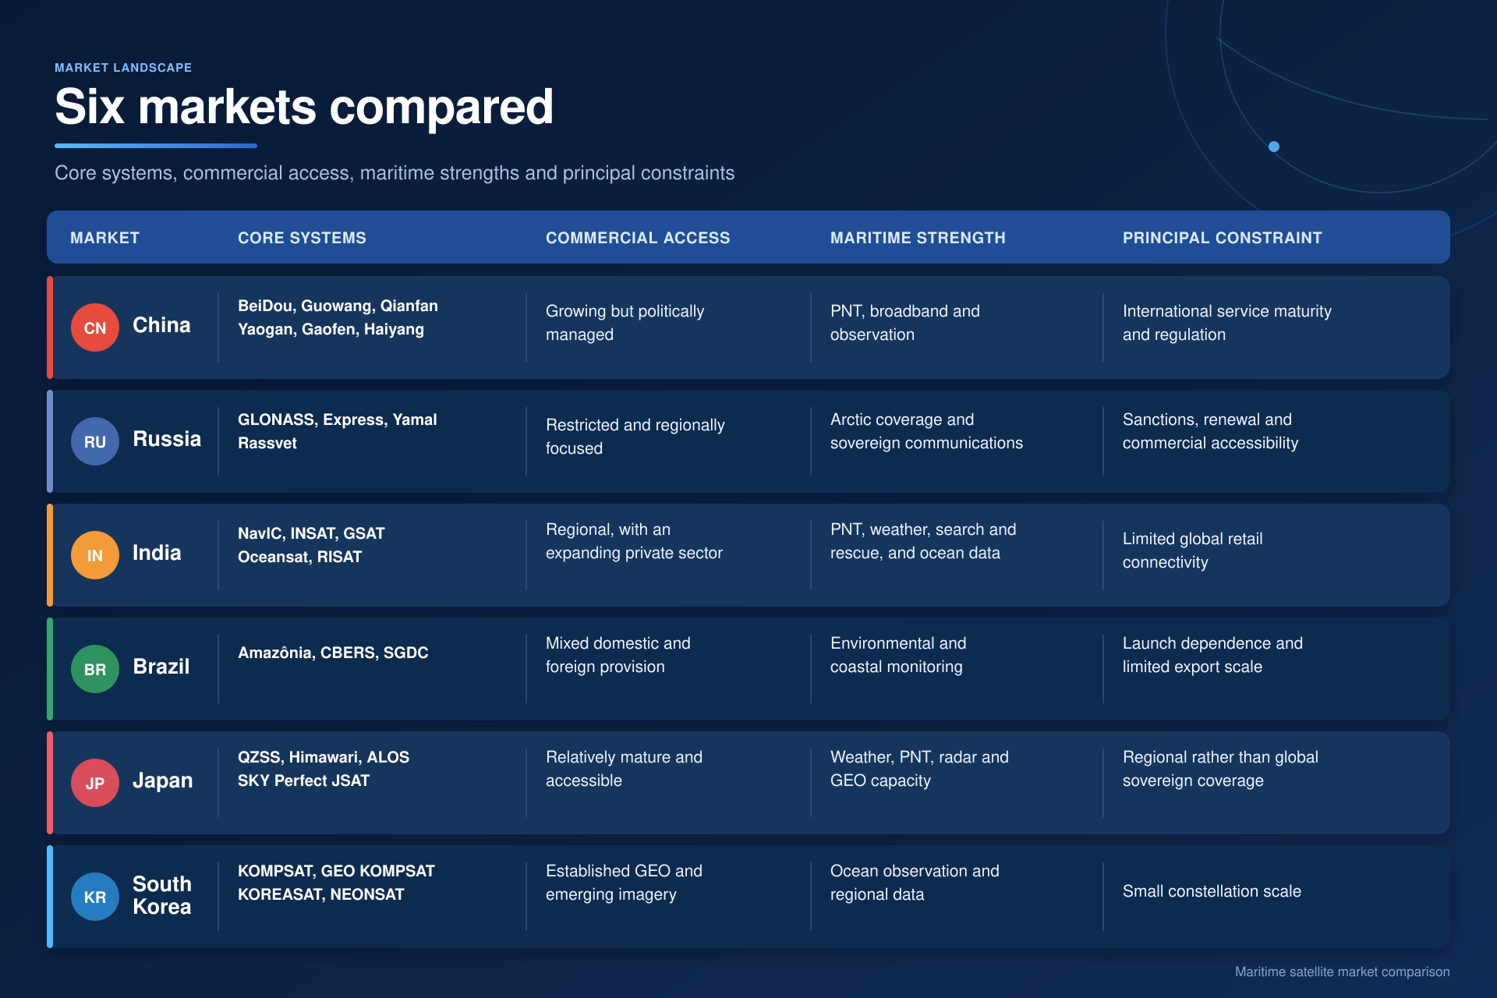Click the RU circle badge for Russia
Viewport: 1497px width, 998px height.
[95, 441]
